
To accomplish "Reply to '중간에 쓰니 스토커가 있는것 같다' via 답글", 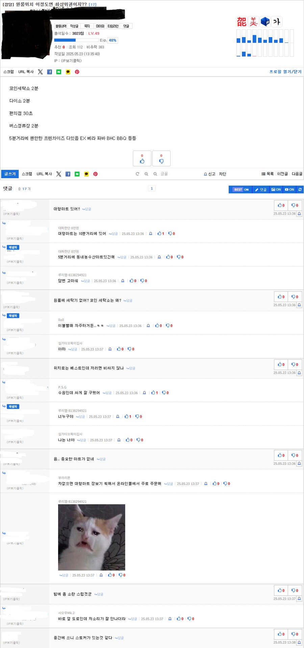I will (x=119, y=638).
